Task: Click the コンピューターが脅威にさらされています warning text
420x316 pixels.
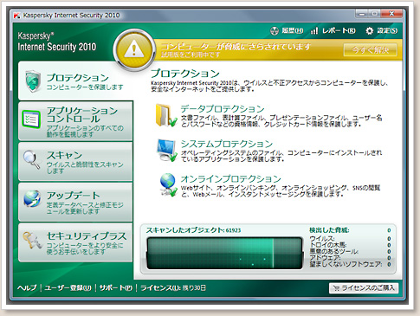Action: [236, 47]
